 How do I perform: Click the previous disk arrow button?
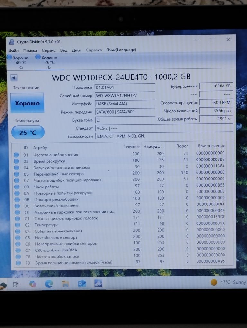tap(14, 78)
